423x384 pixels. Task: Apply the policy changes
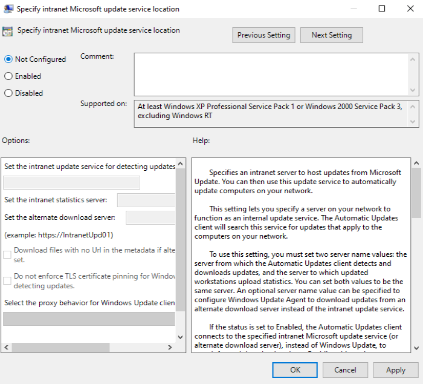[395, 370]
